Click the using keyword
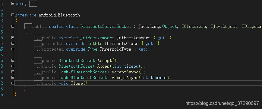The width and height of the screenshot is (262, 109). pyautogui.click(x=21, y=4)
